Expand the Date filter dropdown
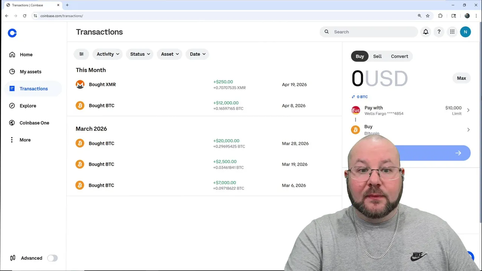Screen dimensions: 482x271 (x=197, y=54)
